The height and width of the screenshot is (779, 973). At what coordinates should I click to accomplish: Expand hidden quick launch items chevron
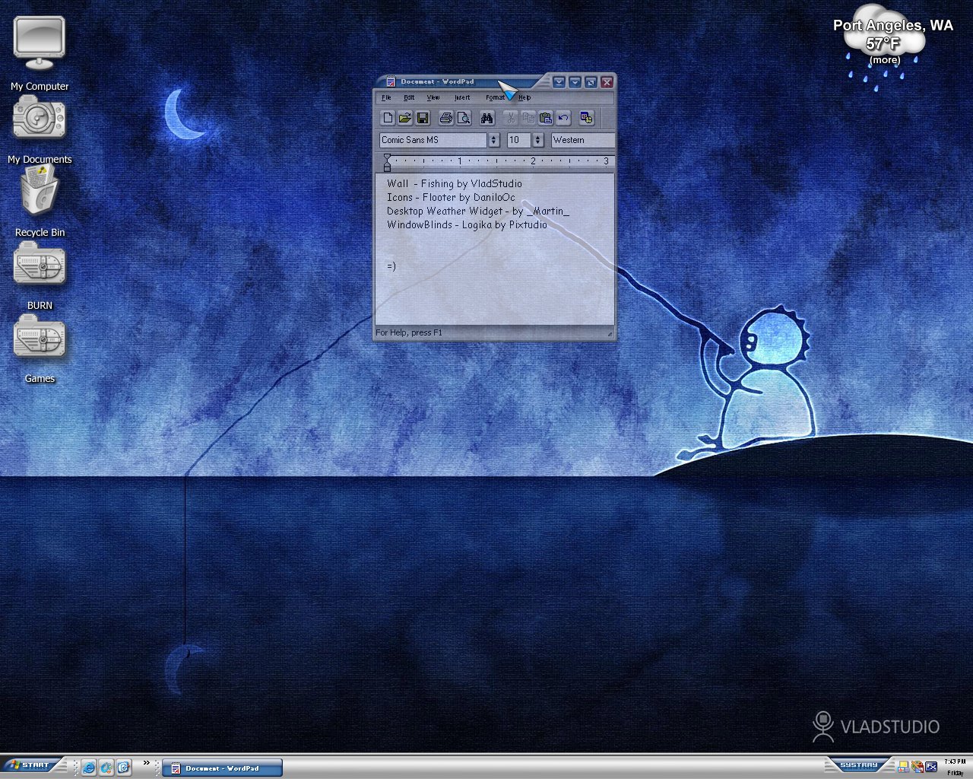pos(146,763)
